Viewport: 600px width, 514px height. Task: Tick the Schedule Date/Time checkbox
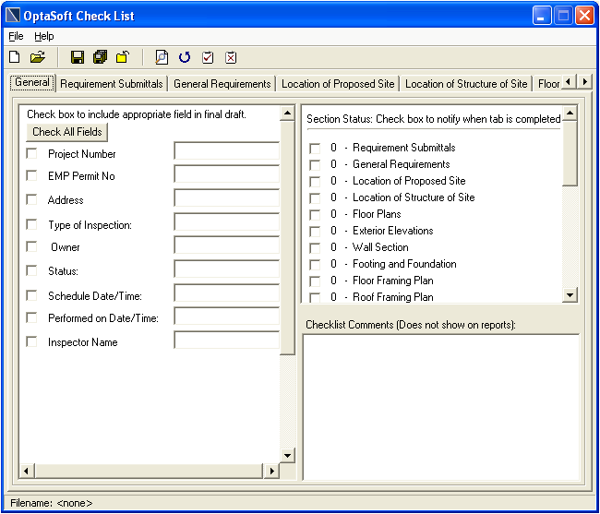[x=31, y=295]
